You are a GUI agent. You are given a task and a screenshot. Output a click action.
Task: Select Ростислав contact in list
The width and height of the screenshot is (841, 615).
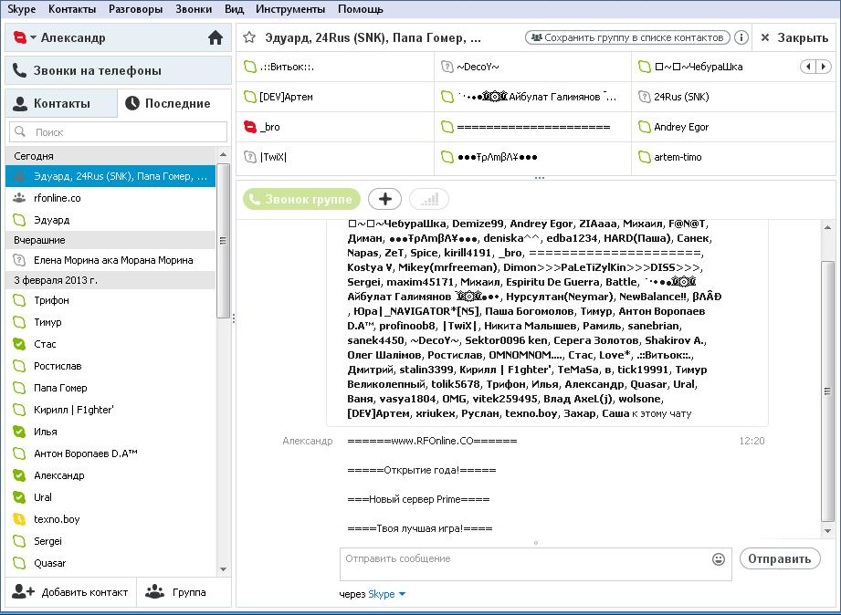click(110, 366)
